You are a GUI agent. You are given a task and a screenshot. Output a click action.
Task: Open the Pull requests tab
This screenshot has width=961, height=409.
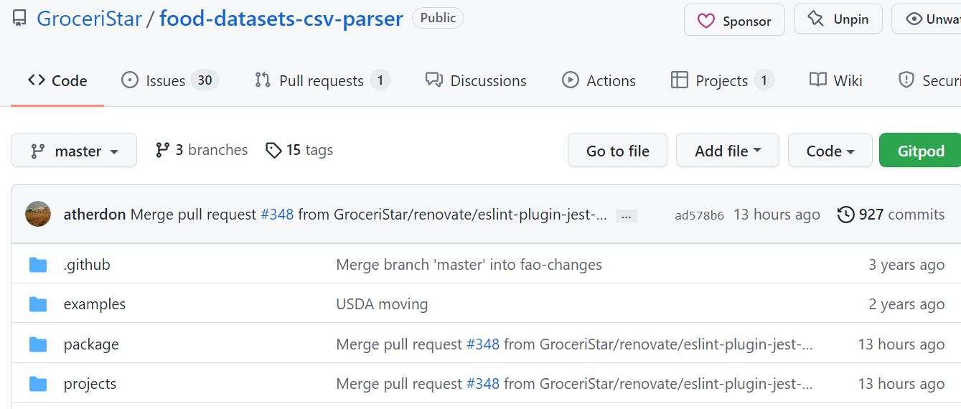322,80
